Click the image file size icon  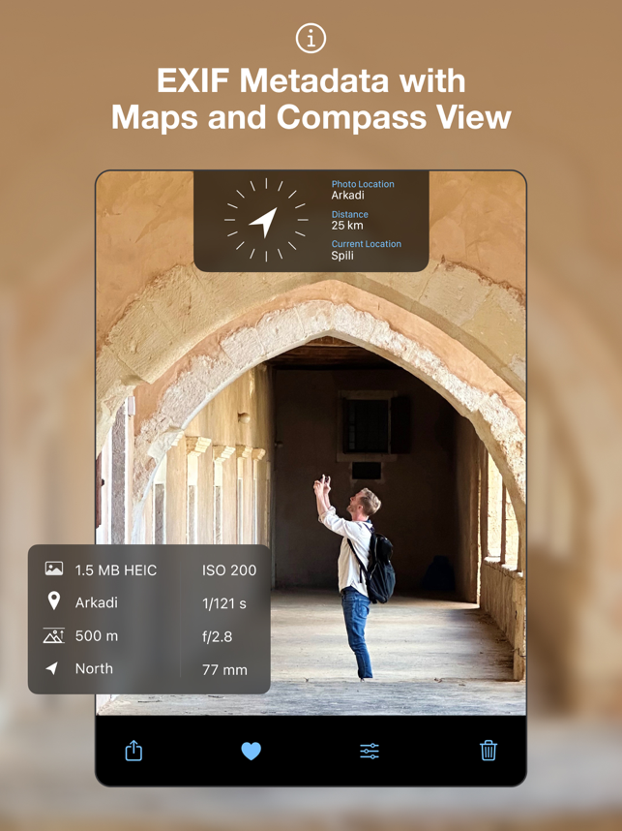coord(53,569)
